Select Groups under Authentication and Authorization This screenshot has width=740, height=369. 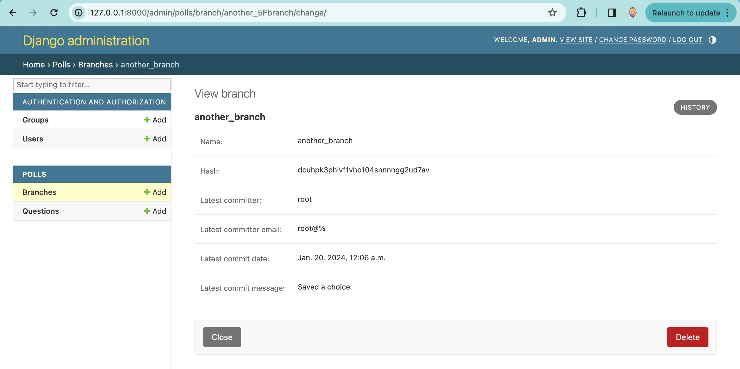click(x=35, y=120)
